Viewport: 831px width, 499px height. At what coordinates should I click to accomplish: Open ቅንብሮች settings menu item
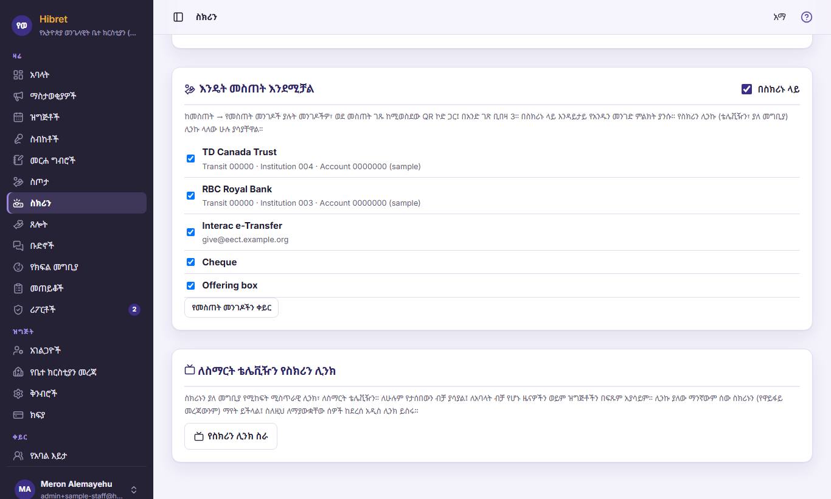pyautogui.click(x=77, y=393)
